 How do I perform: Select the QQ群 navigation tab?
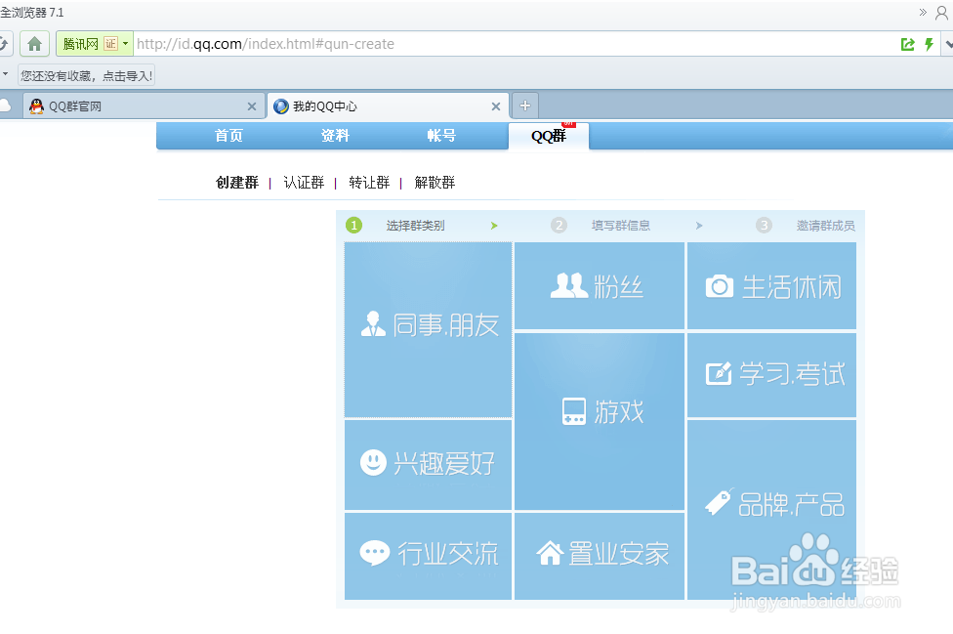click(548, 136)
